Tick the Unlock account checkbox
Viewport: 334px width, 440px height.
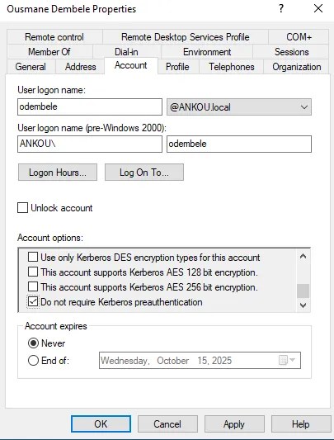pyautogui.click(x=22, y=208)
